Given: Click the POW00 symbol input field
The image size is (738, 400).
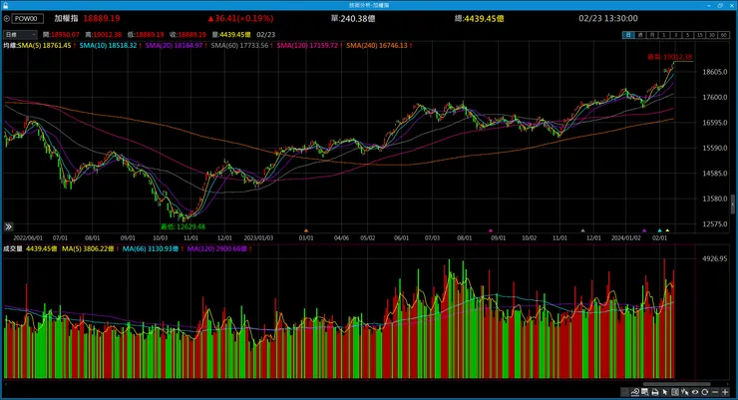Looking at the screenshot, I should [x=27, y=19].
